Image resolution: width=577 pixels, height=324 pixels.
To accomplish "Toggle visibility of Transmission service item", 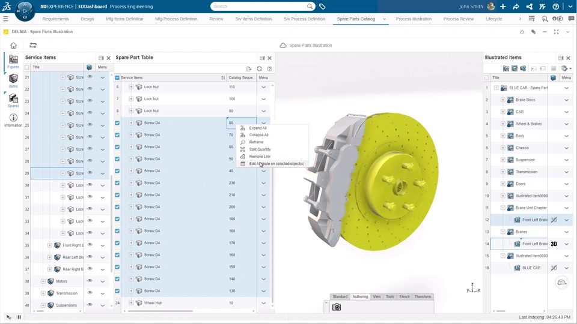I will [x=90, y=293].
